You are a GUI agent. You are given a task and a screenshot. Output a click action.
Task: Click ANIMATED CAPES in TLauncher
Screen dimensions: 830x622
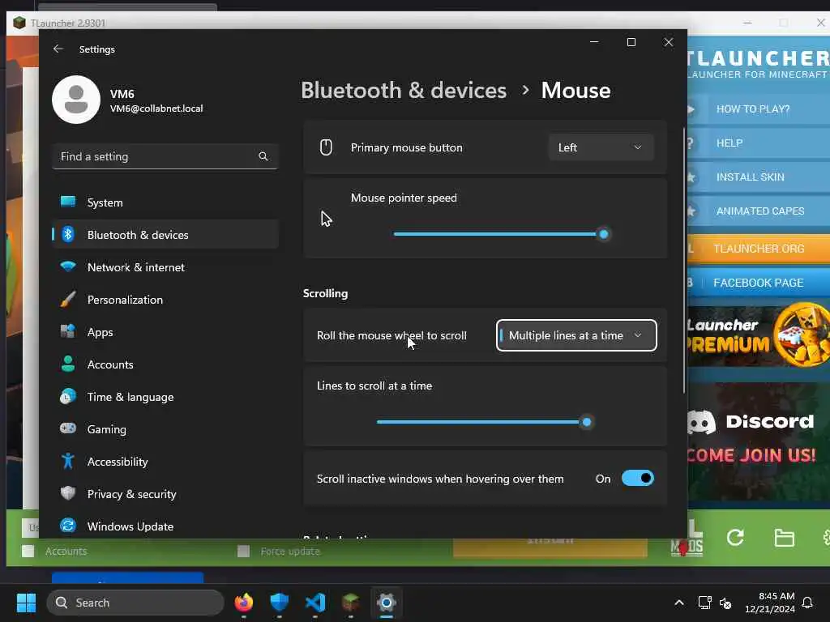pos(759,211)
